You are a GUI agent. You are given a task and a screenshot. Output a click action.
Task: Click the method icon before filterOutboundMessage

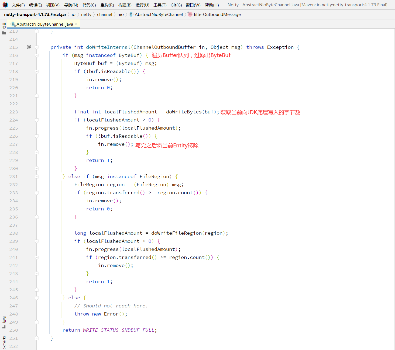click(190, 14)
